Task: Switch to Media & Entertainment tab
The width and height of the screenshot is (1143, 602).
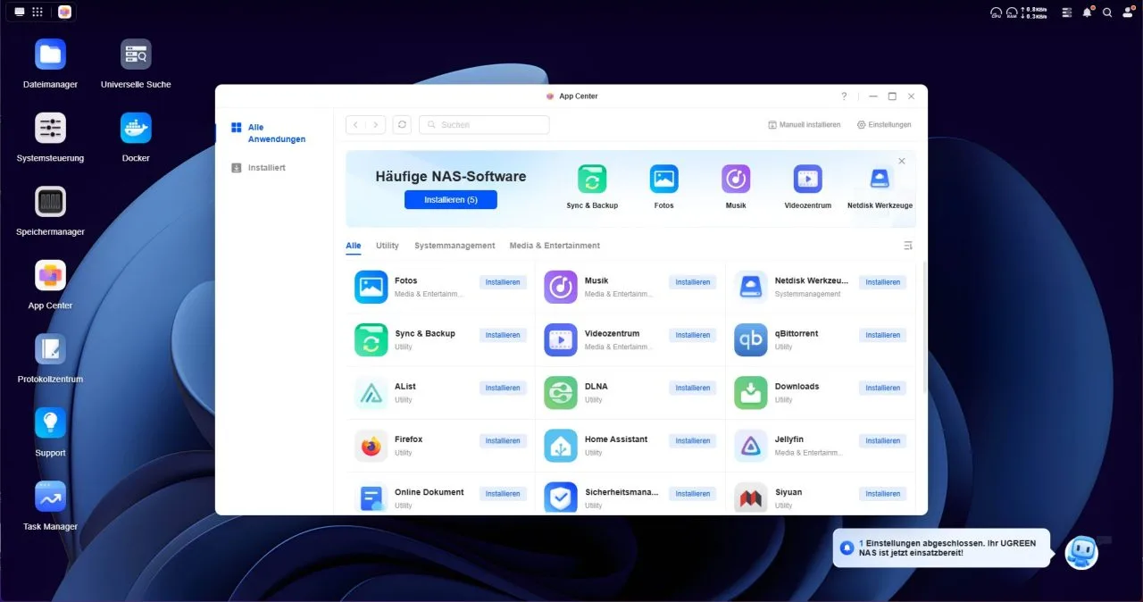Action: [555, 246]
